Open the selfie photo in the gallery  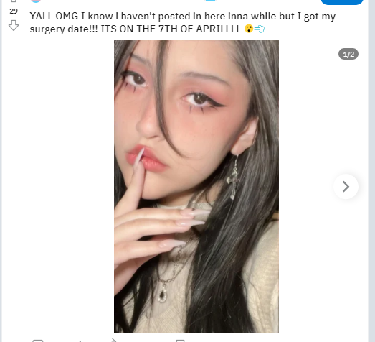[196, 186]
